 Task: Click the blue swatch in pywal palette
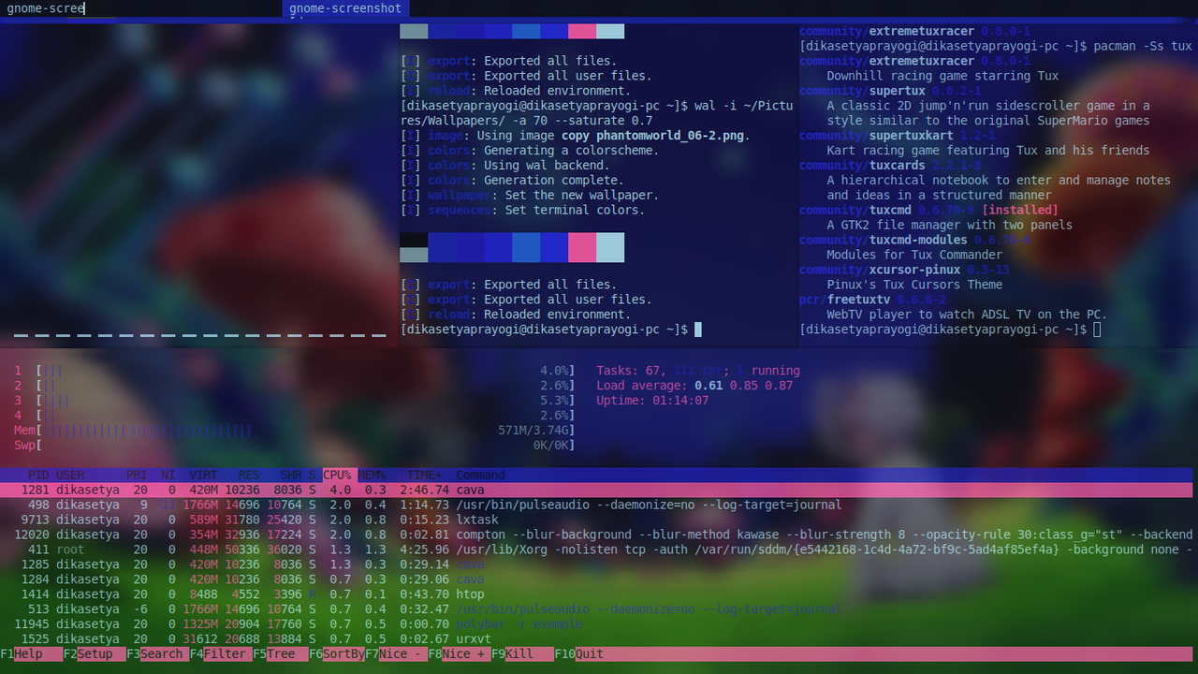(x=527, y=247)
